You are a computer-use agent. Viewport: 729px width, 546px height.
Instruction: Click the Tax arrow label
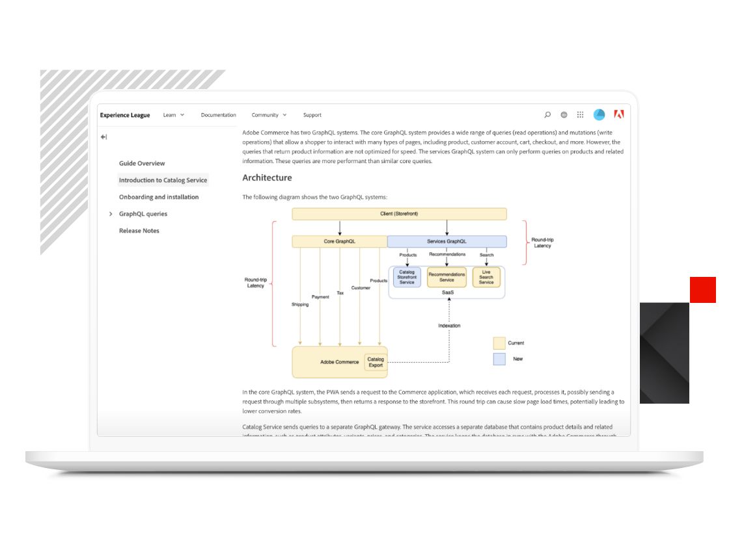(340, 293)
